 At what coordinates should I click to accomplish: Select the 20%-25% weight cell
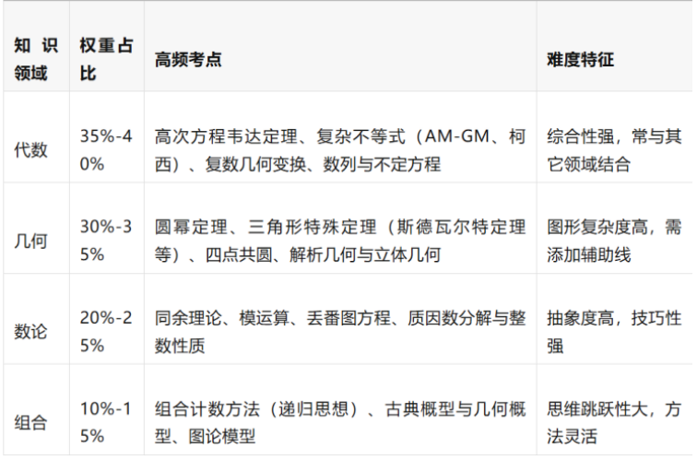104,331
